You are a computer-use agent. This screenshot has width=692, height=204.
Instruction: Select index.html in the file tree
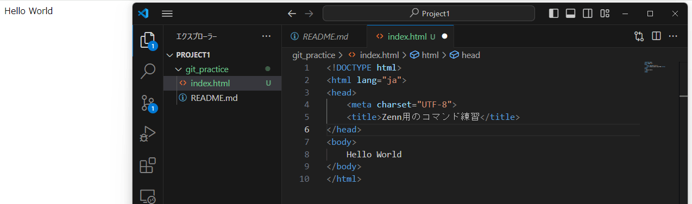(x=222, y=83)
